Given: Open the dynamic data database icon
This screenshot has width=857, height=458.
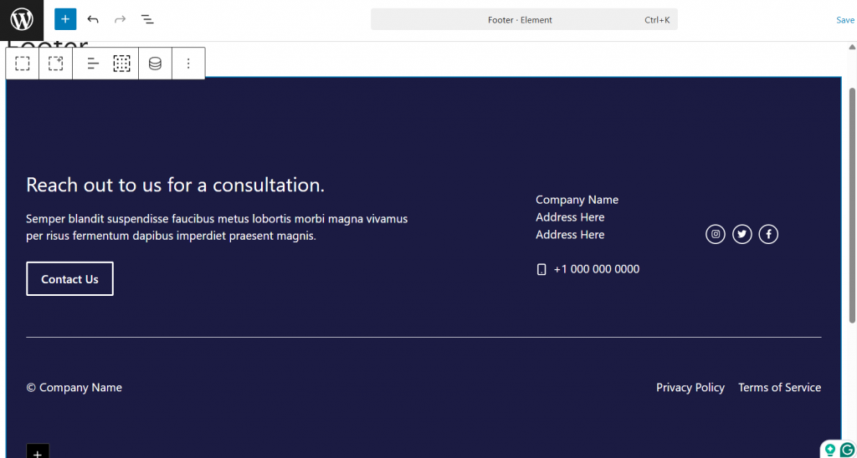Looking at the screenshot, I should tap(155, 64).
